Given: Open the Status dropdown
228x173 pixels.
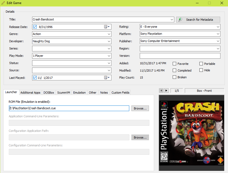Looking at the screenshot, I should 109,63.
